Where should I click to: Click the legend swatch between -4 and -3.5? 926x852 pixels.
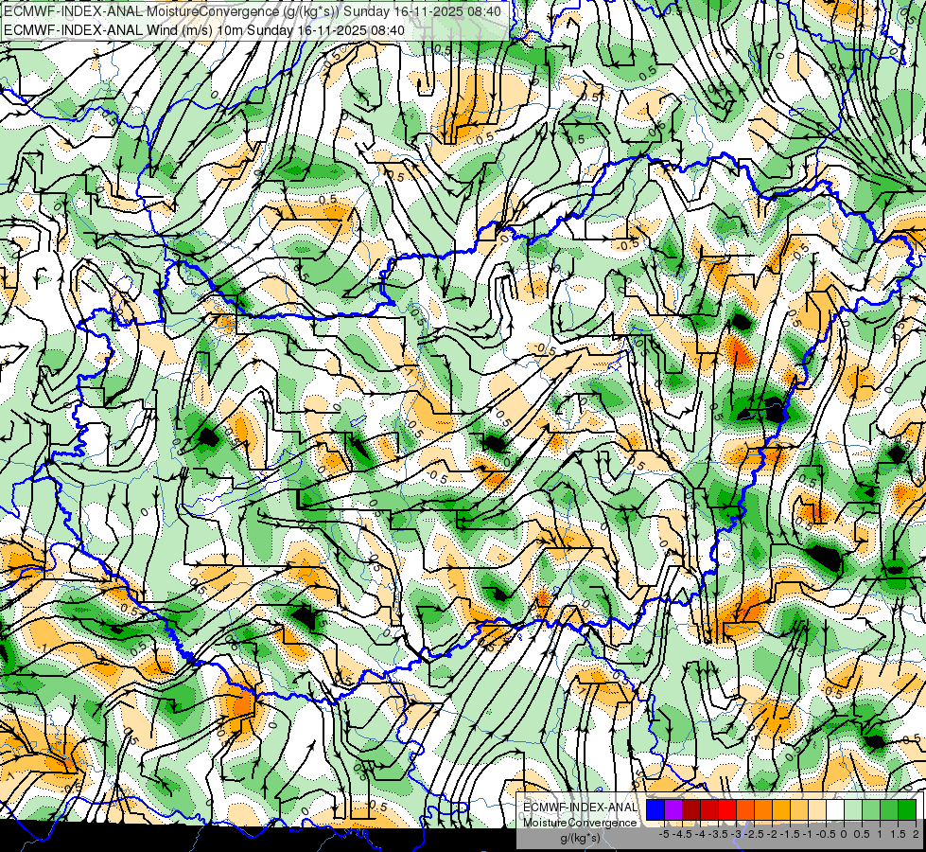(x=709, y=810)
